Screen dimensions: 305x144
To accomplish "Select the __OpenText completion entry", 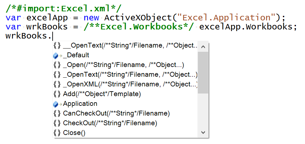I will click(130, 46).
